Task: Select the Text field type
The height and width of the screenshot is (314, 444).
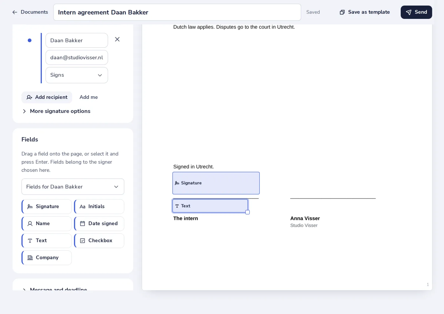Action: click(47, 240)
